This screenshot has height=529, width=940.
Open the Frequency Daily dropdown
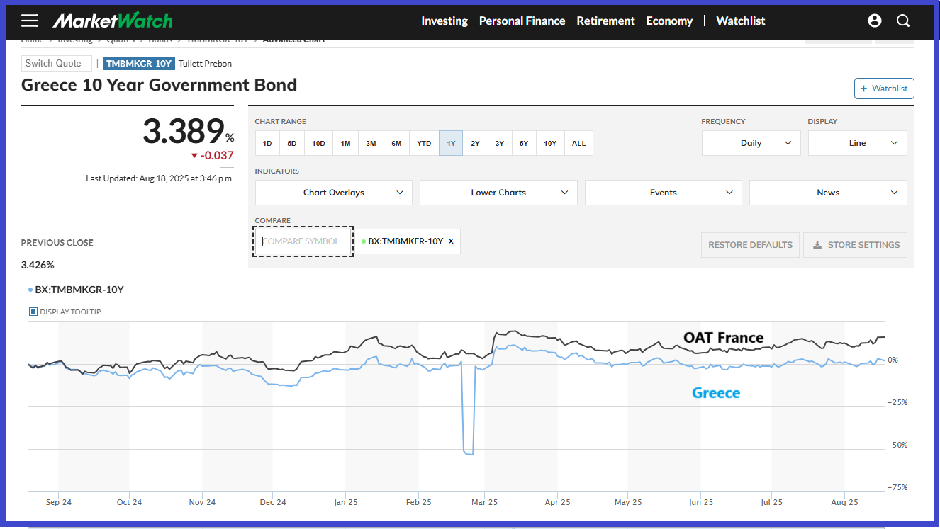pos(751,143)
